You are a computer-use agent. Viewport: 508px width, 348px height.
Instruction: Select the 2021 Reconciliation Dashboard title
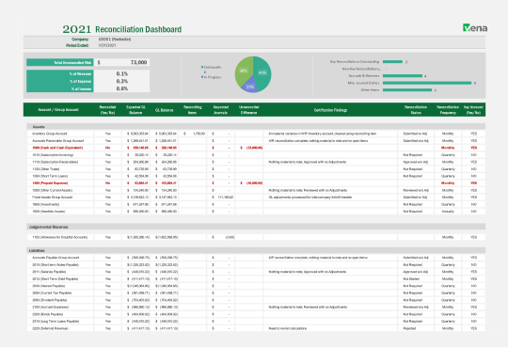[x=121, y=29]
